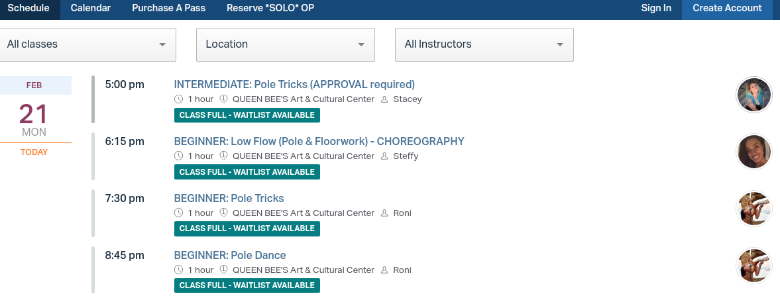Click Roni's avatar on 7:30 pm class
This screenshot has width=780, height=308.
pos(754,209)
